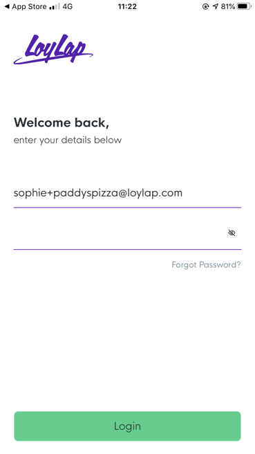The width and height of the screenshot is (255, 454).
Task: Click the LoyLap logo
Action: [53, 49]
